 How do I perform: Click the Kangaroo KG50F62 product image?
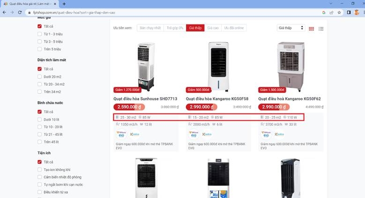pos(291,67)
